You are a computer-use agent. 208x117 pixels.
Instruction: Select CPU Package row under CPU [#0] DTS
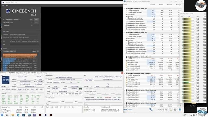point(152,14)
